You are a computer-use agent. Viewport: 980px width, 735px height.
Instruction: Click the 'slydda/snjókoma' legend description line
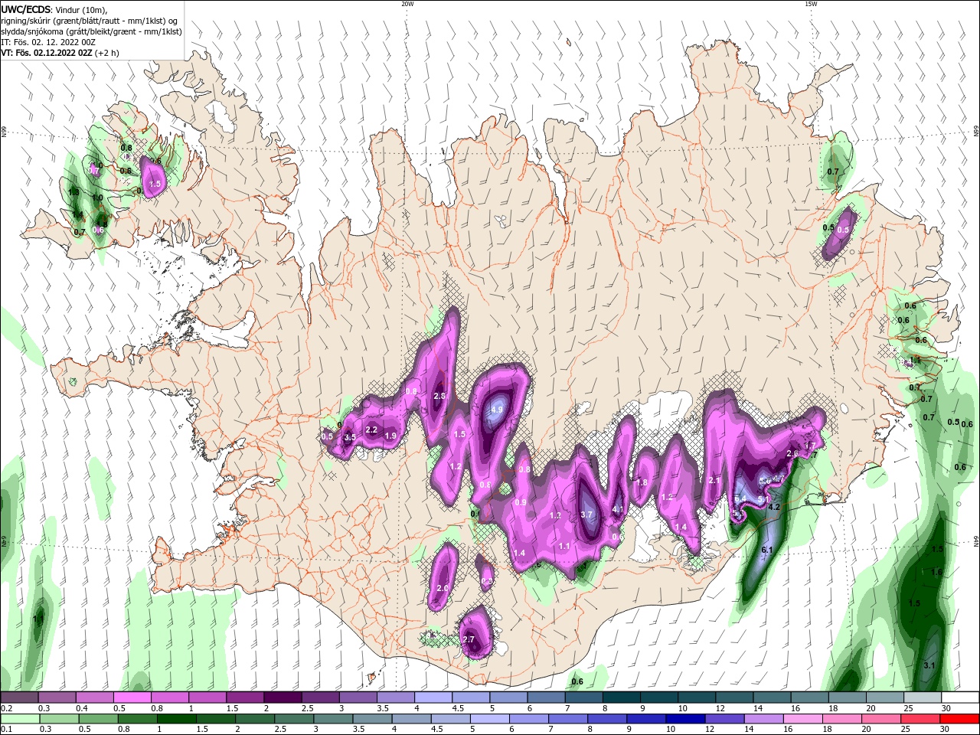tap(91, 31)
